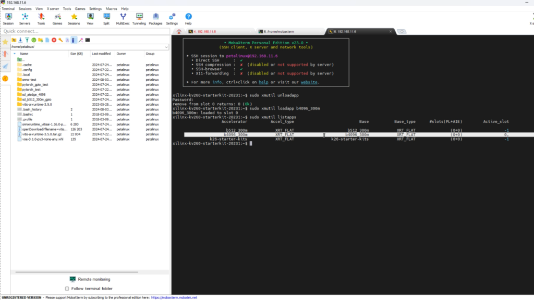Viewport: 534px width, 300px height.
Task: Click the Remote monitoring button
Action: pyautogui.click(x=89, y=279)
